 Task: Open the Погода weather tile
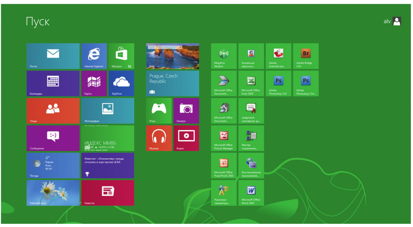(53, 165)
